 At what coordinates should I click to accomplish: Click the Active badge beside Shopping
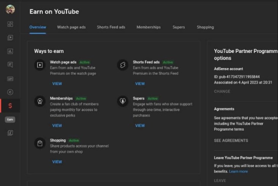[74, 140]
